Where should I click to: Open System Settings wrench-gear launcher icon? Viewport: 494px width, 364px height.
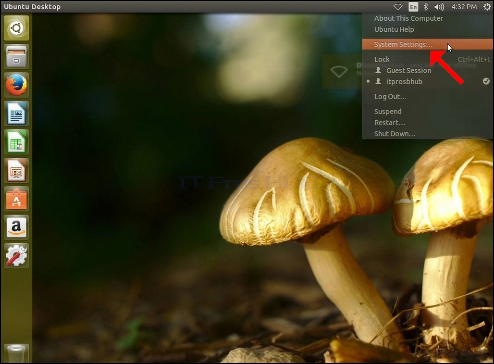tap(16, 256)
